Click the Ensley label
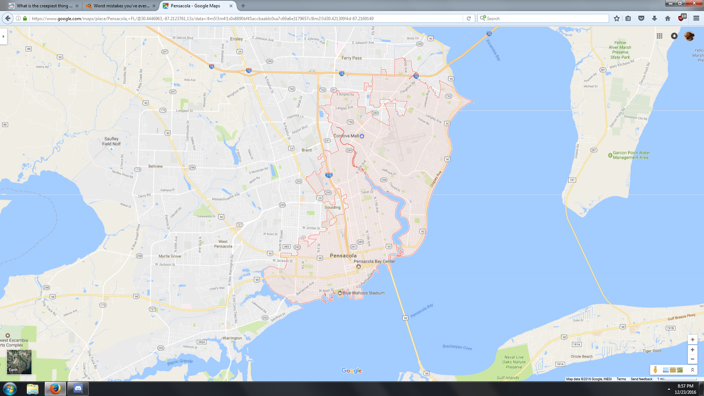704x396 pixels. pos(236,39)
